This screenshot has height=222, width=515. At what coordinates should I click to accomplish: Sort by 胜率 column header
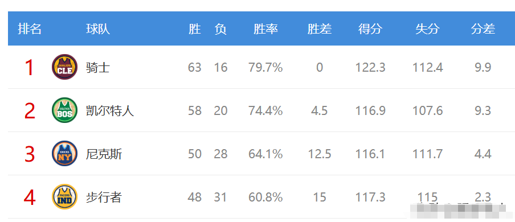(x=265, y=29)
